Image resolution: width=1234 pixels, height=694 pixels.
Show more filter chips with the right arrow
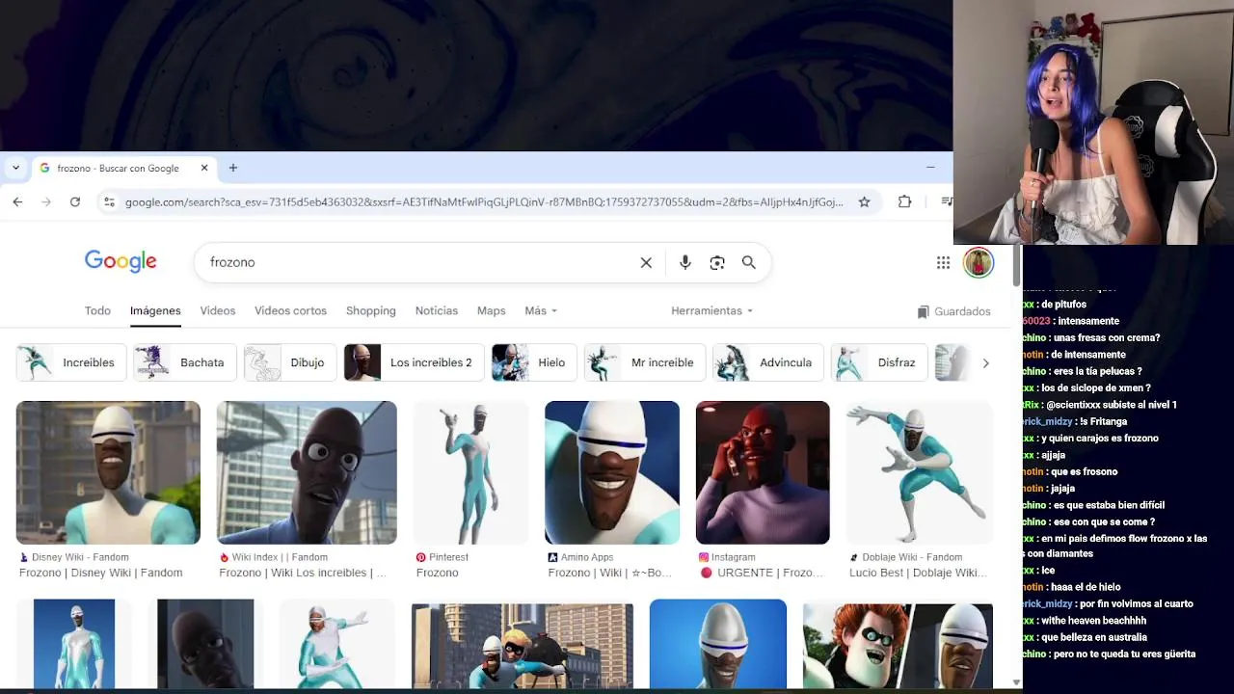[x=985, y=362]
